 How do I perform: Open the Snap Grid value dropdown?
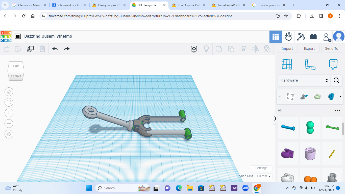tap(263, 176)
